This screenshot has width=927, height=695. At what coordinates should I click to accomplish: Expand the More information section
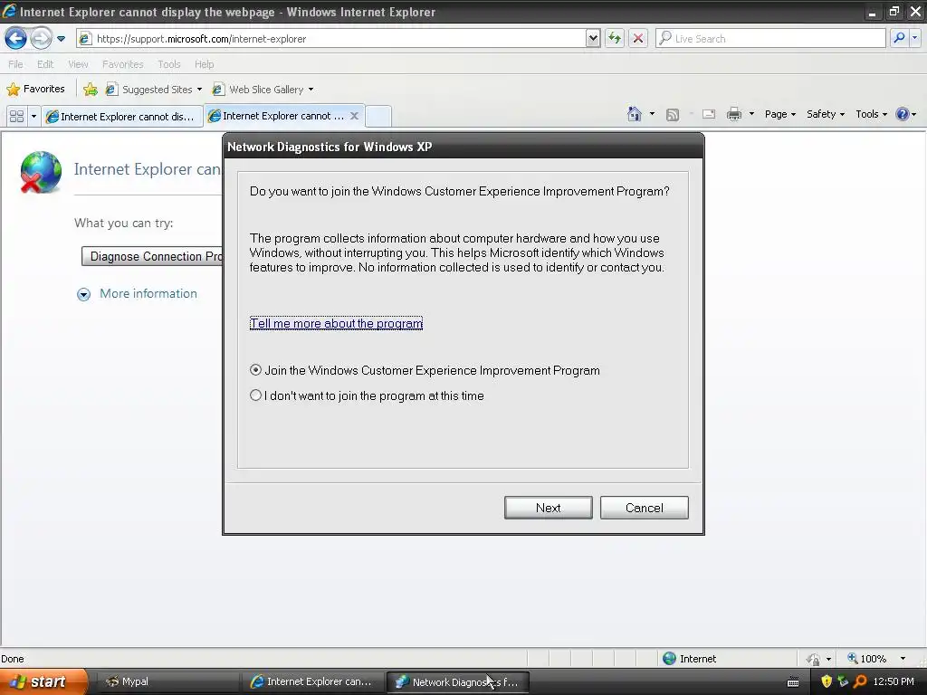(x=138, y=294)
